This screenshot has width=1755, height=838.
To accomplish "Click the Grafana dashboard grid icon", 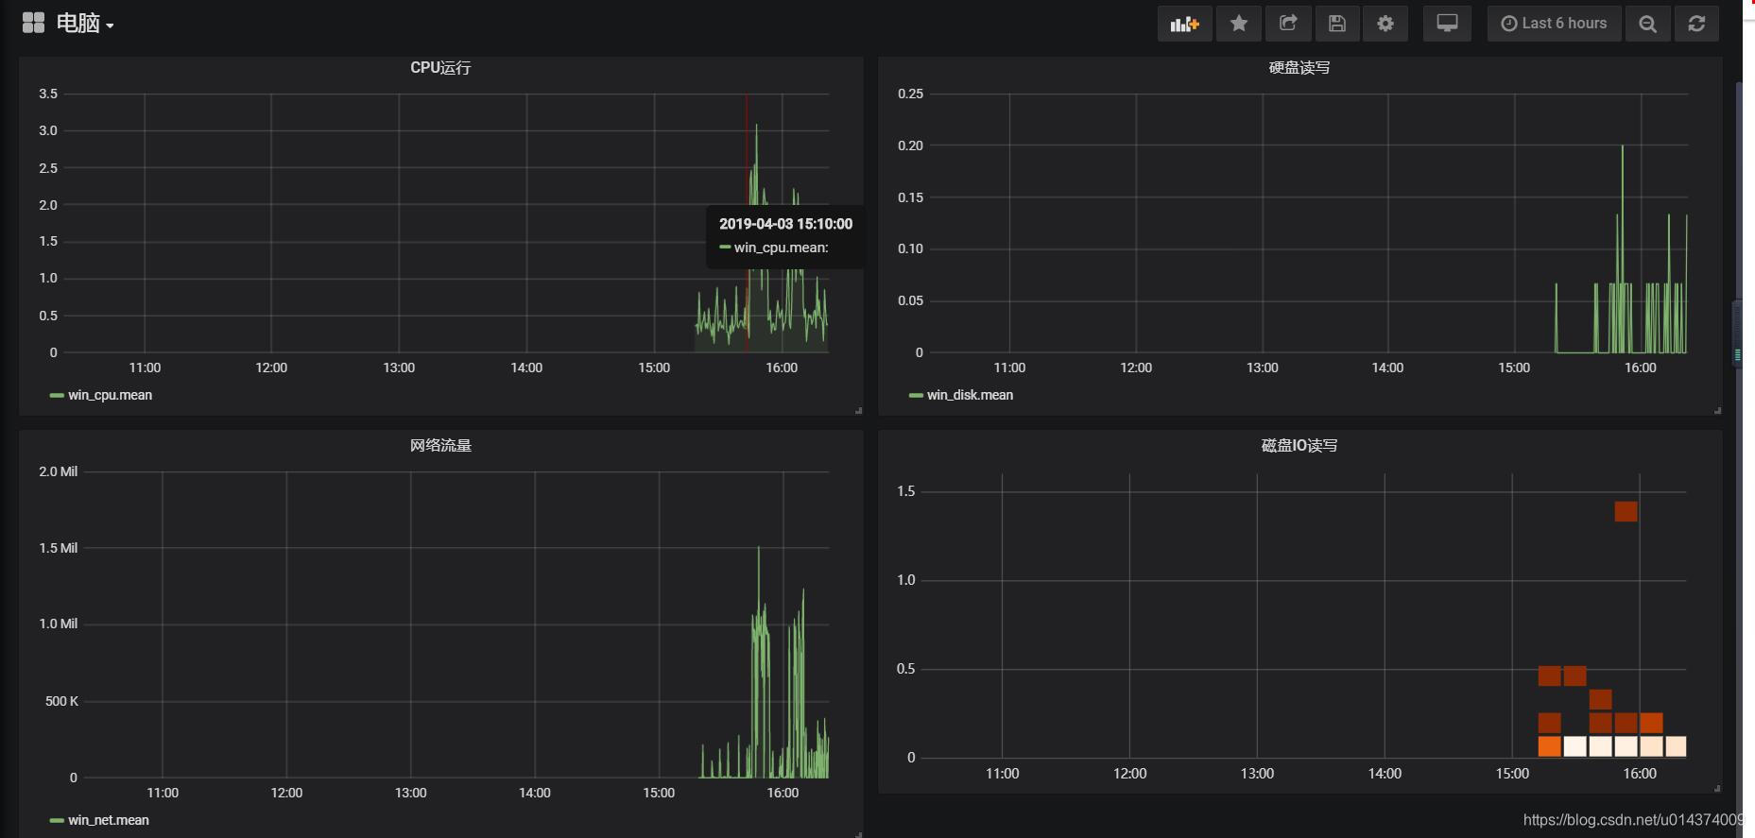I will click(33, 24).
